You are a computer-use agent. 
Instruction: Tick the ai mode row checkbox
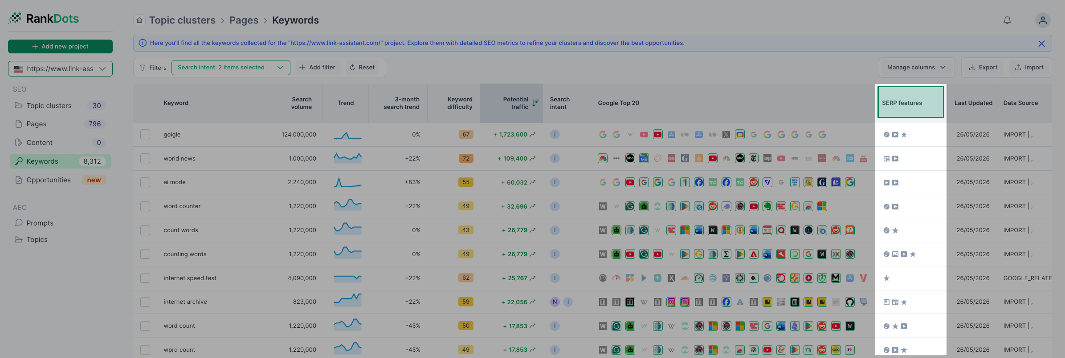coord(145,182)
